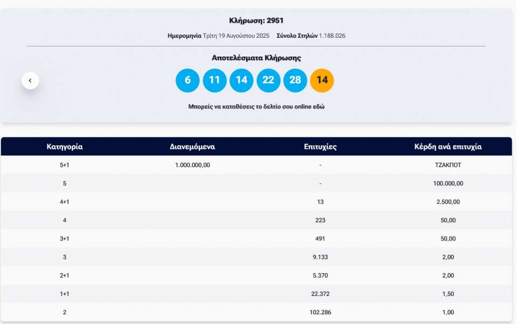517x324 pixels.
Task: Click the Κλήρωση: 2951 draw title
Action: pos(256,21)
